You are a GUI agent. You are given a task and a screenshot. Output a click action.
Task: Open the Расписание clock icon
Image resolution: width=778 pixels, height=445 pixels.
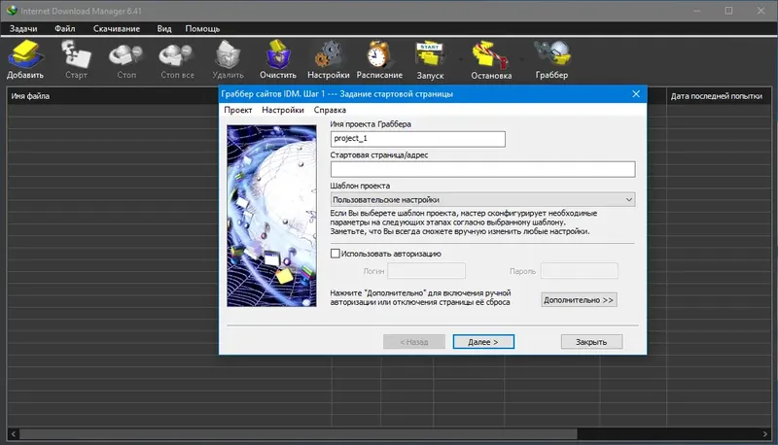(379, 59)
